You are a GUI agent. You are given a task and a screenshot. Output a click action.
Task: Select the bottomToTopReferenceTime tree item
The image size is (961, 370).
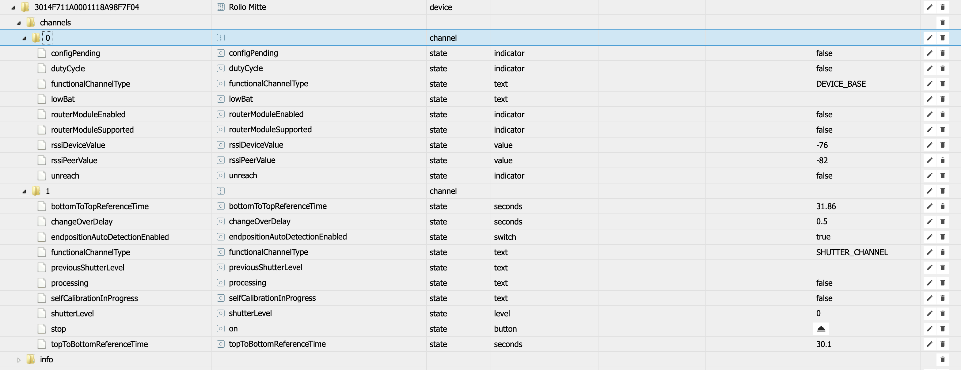100,206
